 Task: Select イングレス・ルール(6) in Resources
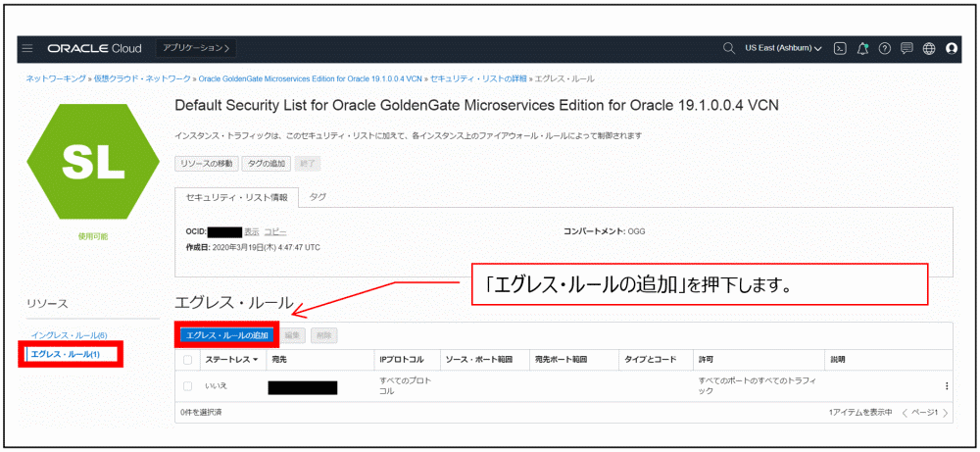click(x=70, y=335)
